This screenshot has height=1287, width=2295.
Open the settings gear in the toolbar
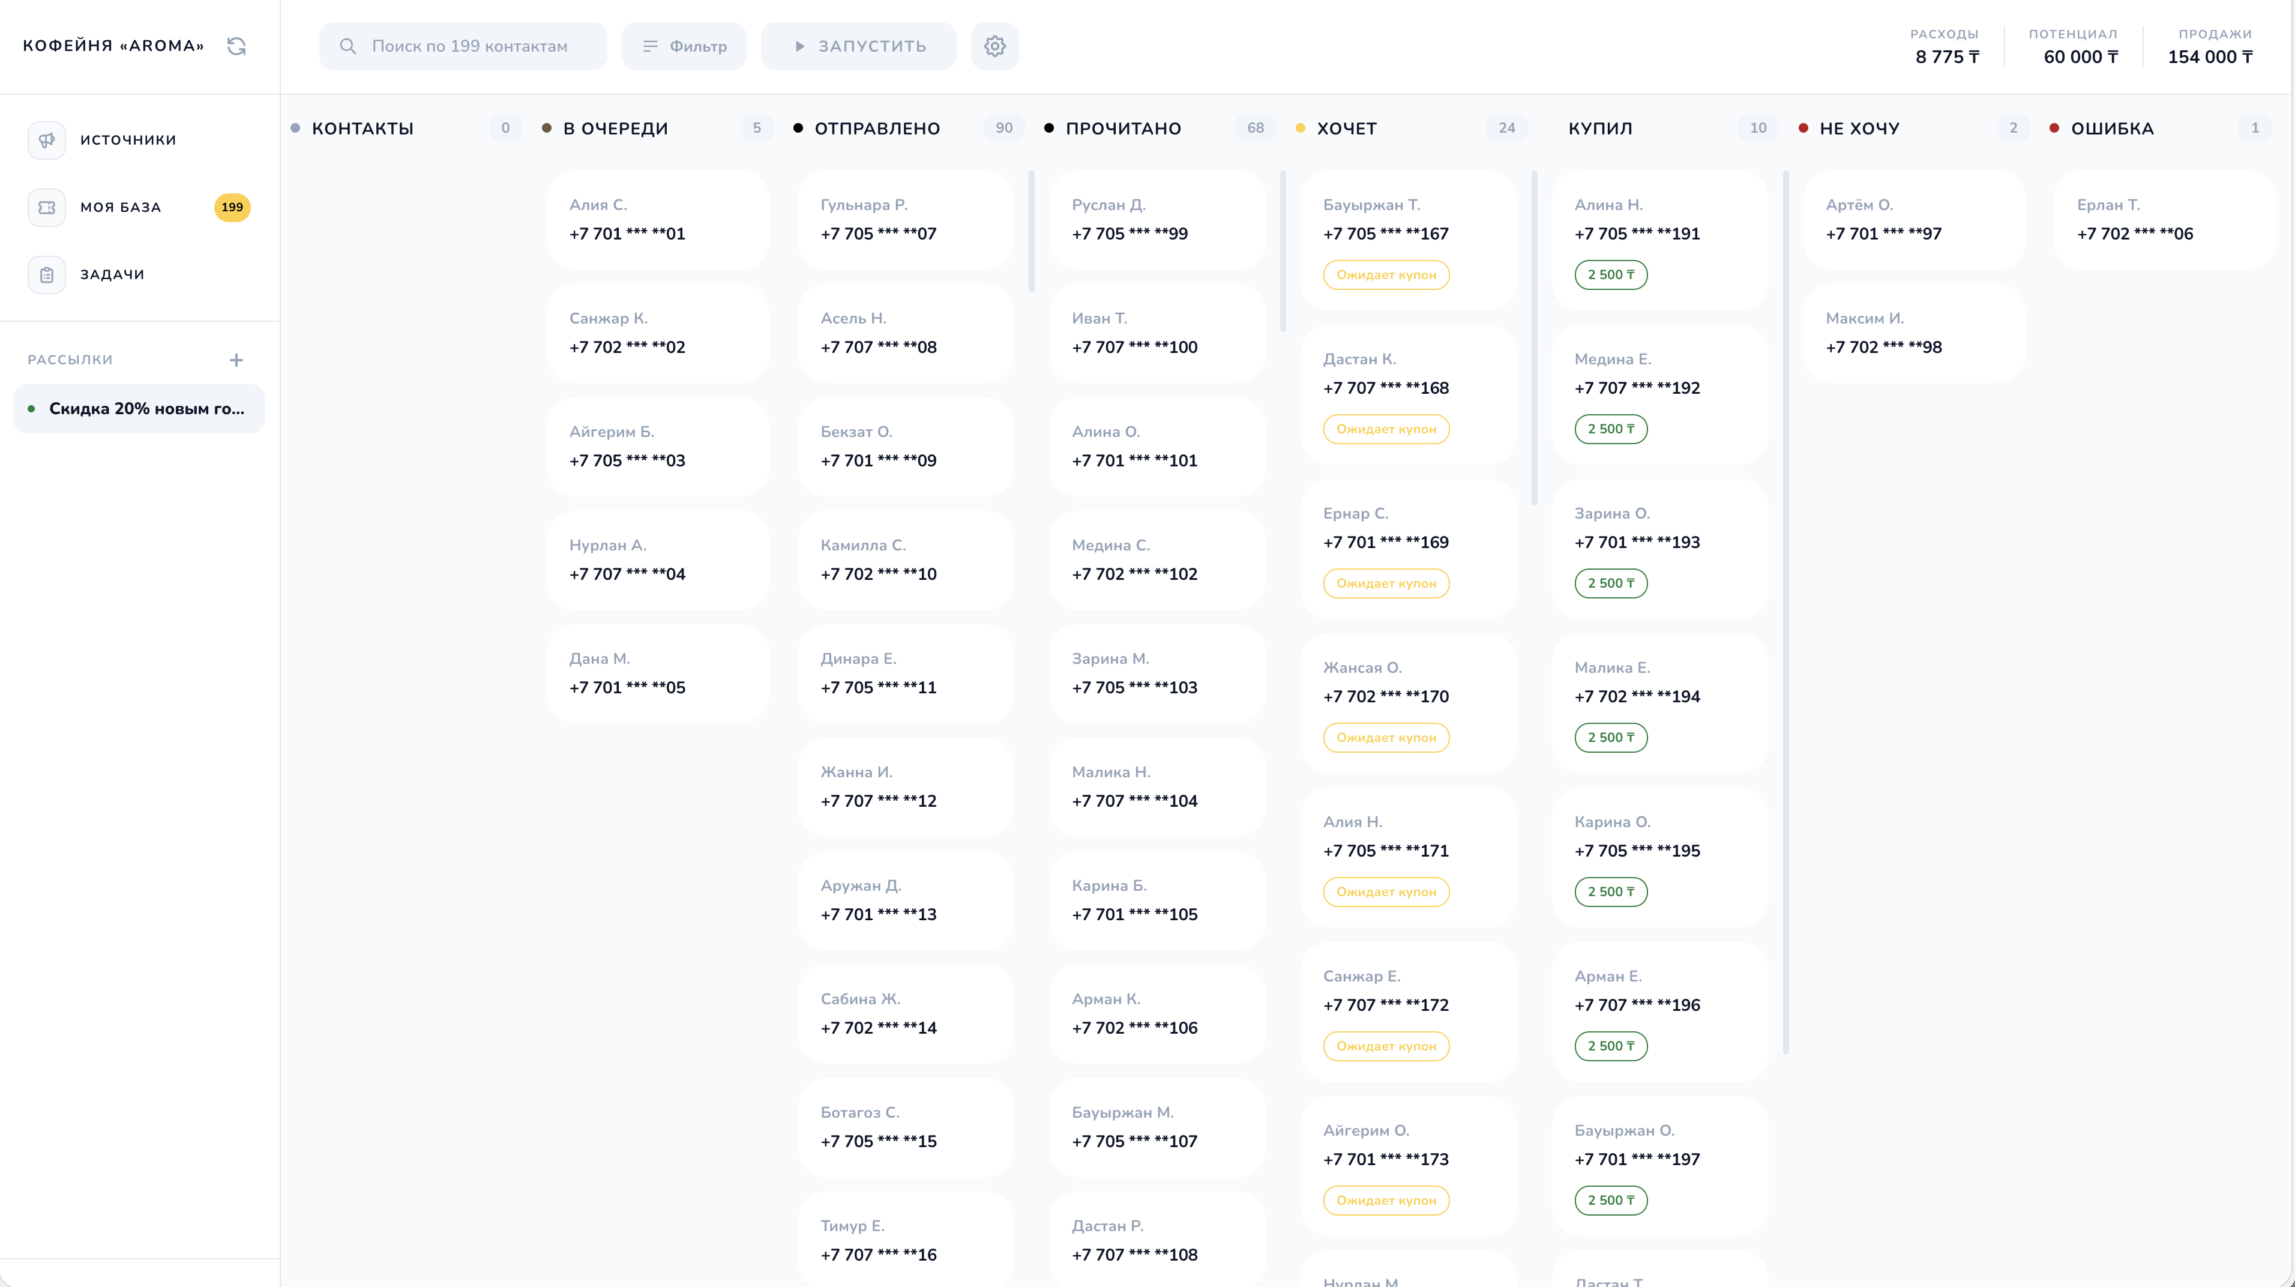(995, 46)
